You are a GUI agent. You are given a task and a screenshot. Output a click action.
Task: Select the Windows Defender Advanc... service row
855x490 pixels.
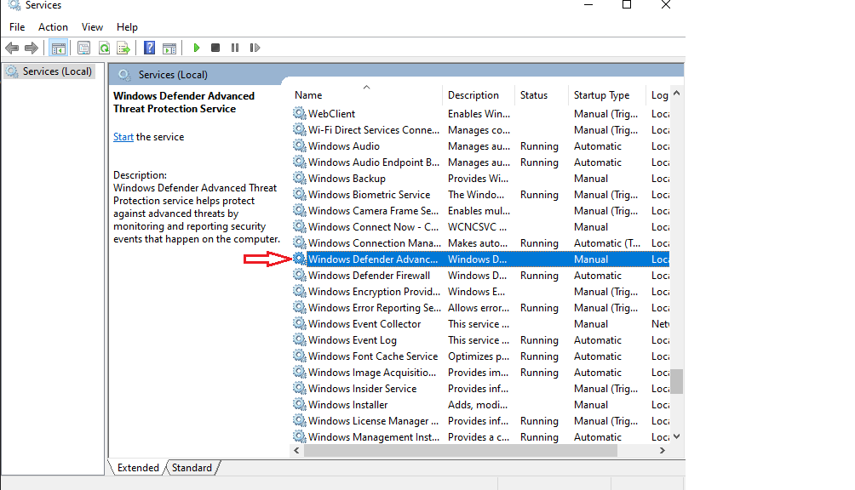(481, 259)
